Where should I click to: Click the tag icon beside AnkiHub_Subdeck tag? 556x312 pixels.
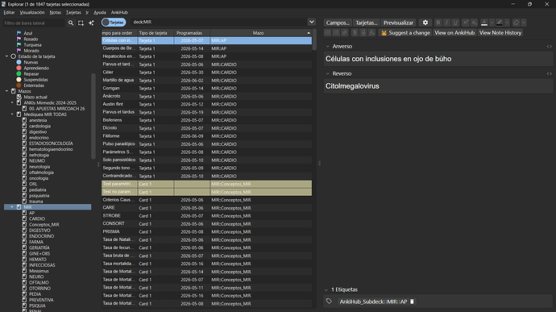coord(329,302)
